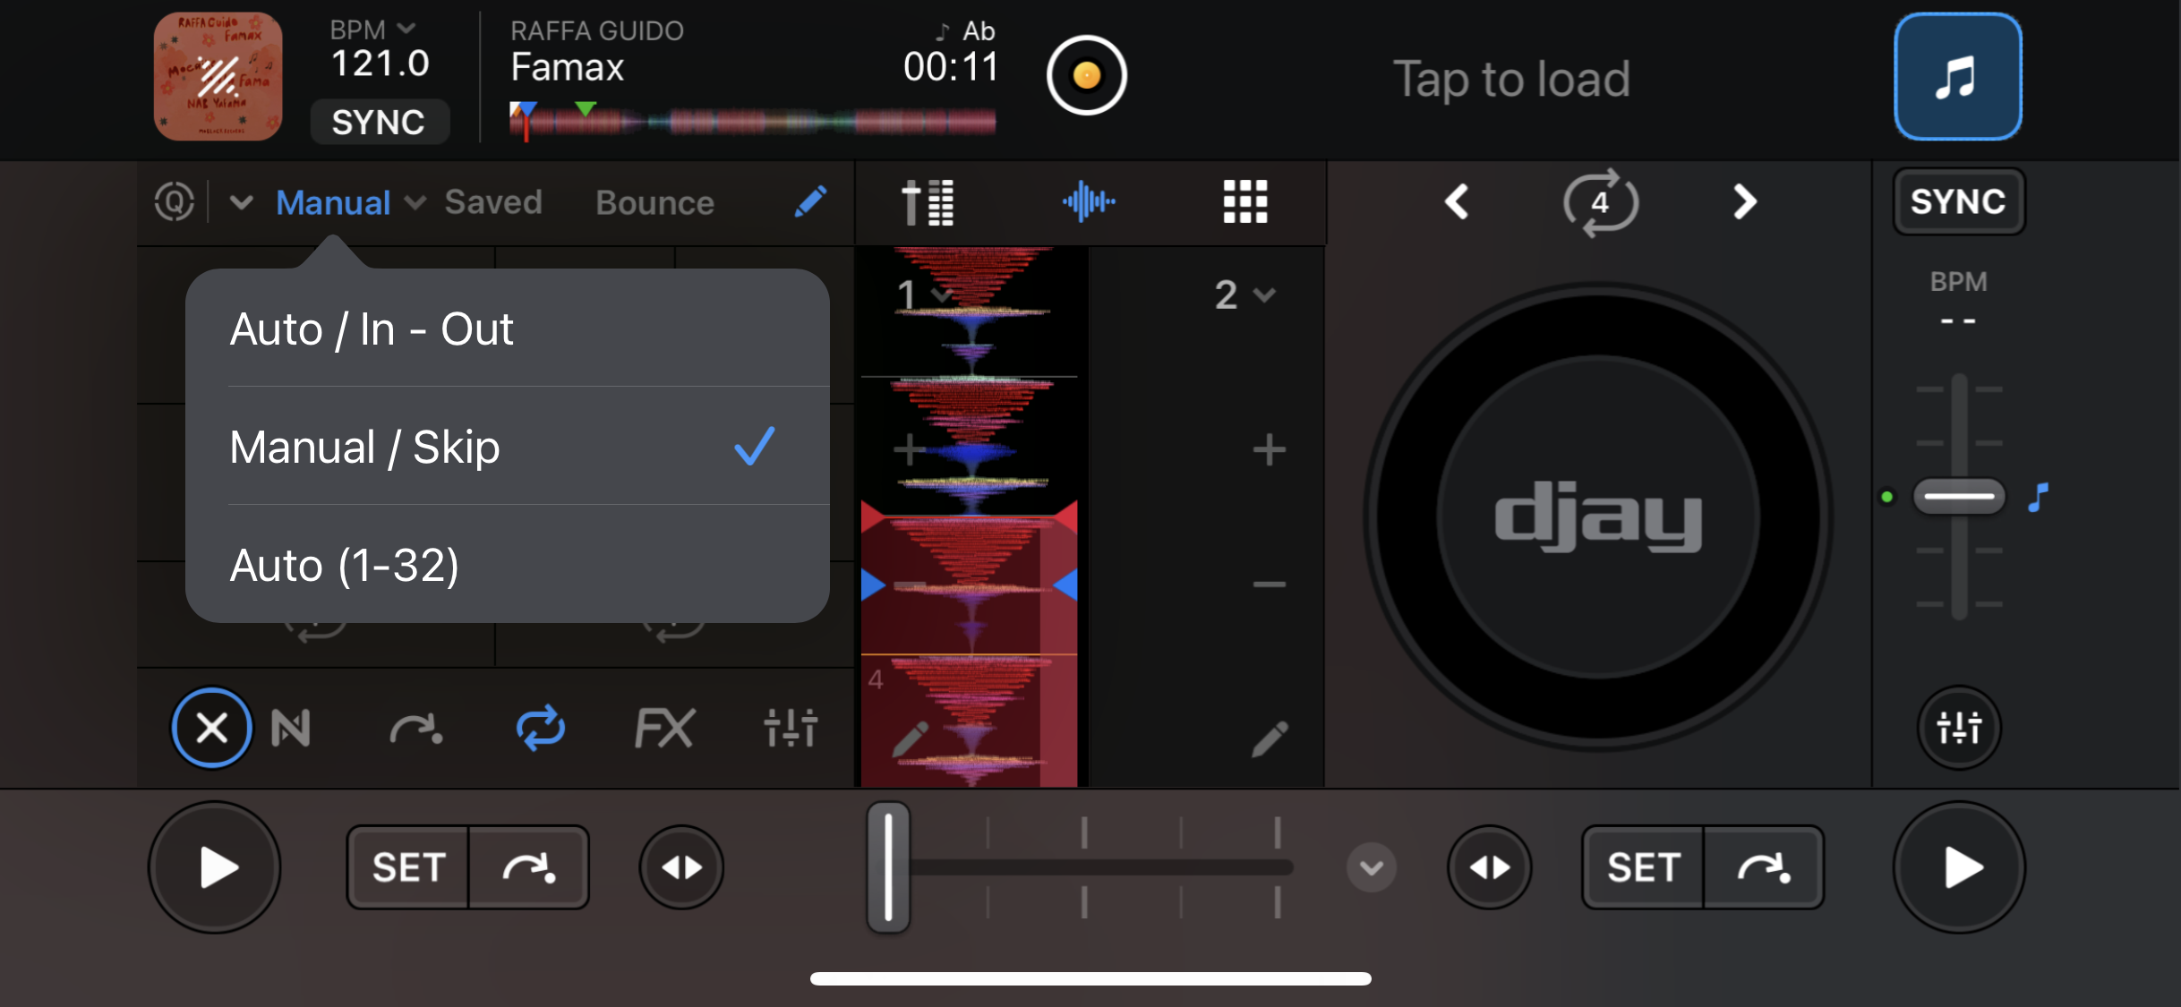The image size is (2181, 1007).
Task: Tap 'Tap to load' to load a track
Action: pyautogui.click(x=1511, y=79)
